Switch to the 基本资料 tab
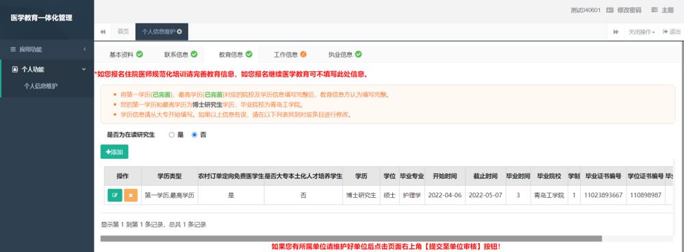The image size is (684, 252). point(126,55)
